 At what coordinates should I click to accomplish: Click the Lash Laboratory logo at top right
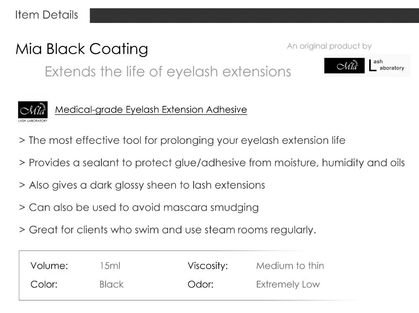387,66
